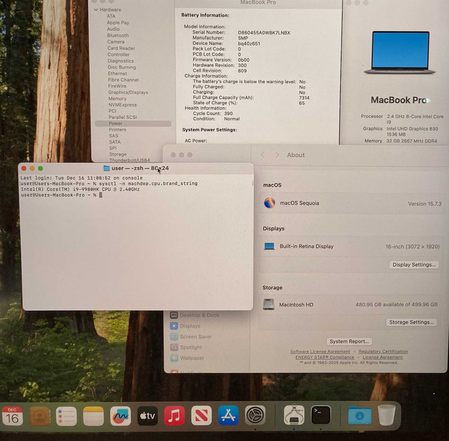The height and width of the screenshot is (441, 449).
Task: Click the Storage Settings... button
Action: coord(411,323)
